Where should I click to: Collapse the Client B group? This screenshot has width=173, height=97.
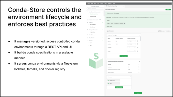point(88,41)
